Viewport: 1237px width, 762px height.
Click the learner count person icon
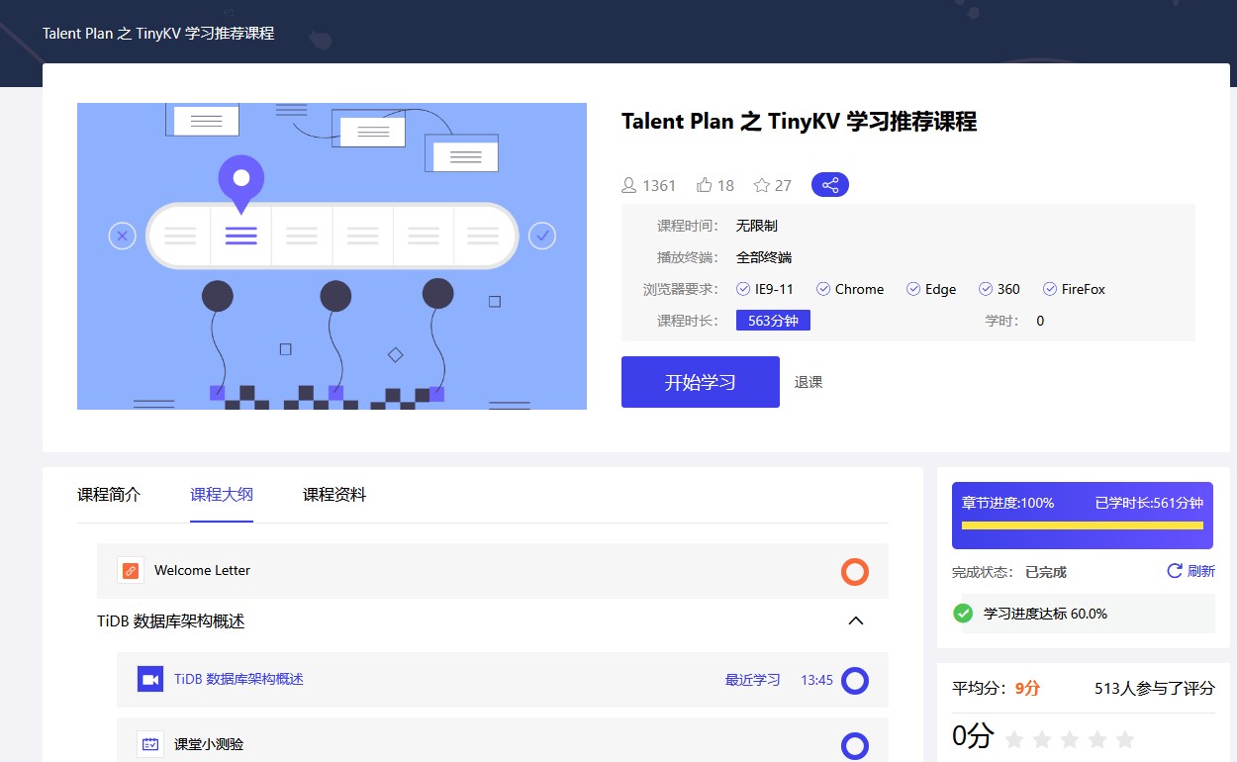point(628,185)
